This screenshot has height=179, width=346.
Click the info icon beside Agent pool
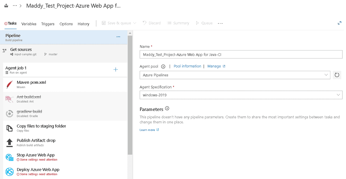click(163, 66)
